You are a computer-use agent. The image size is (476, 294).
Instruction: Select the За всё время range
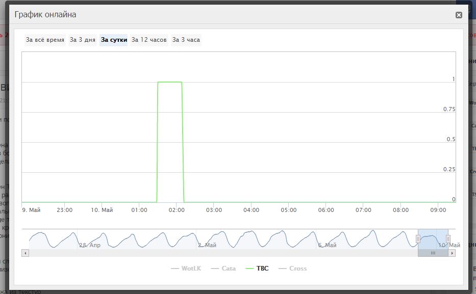point(45,40)
